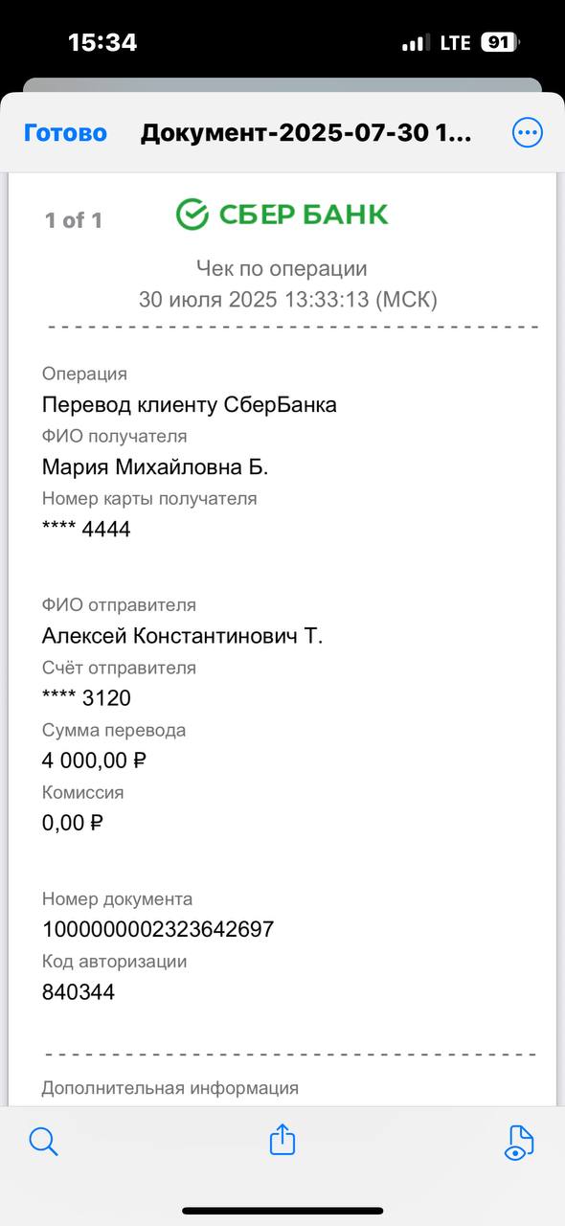Screen dimensions: 565x1226
Task: Tap the 1 of 1 page indicator
Action: tap(74, 220)
